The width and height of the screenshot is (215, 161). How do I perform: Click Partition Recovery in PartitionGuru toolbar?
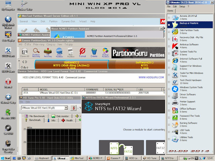point(36,53)
